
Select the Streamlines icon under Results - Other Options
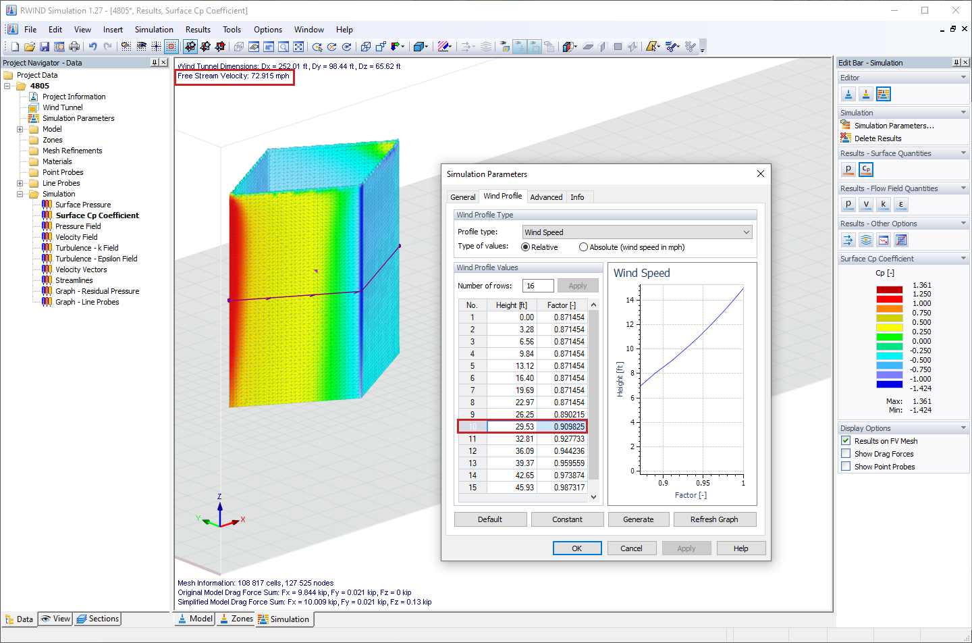(x=866, y=240)
